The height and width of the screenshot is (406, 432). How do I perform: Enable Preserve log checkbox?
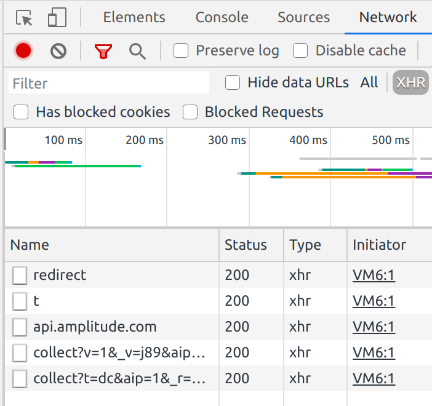click(x=181, y=50)
